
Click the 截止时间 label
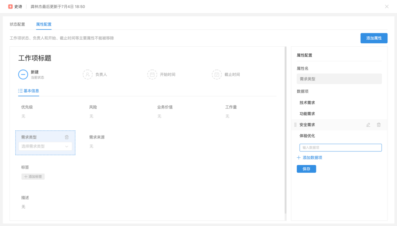tap(232, 74)
